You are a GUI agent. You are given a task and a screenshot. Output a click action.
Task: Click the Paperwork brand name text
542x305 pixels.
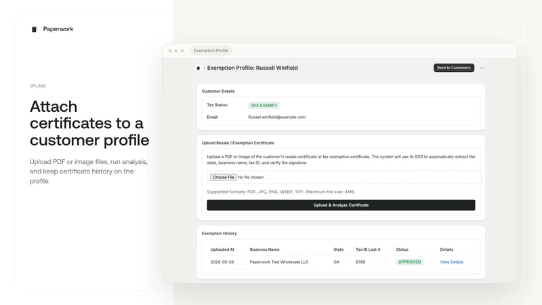[58, 29]
